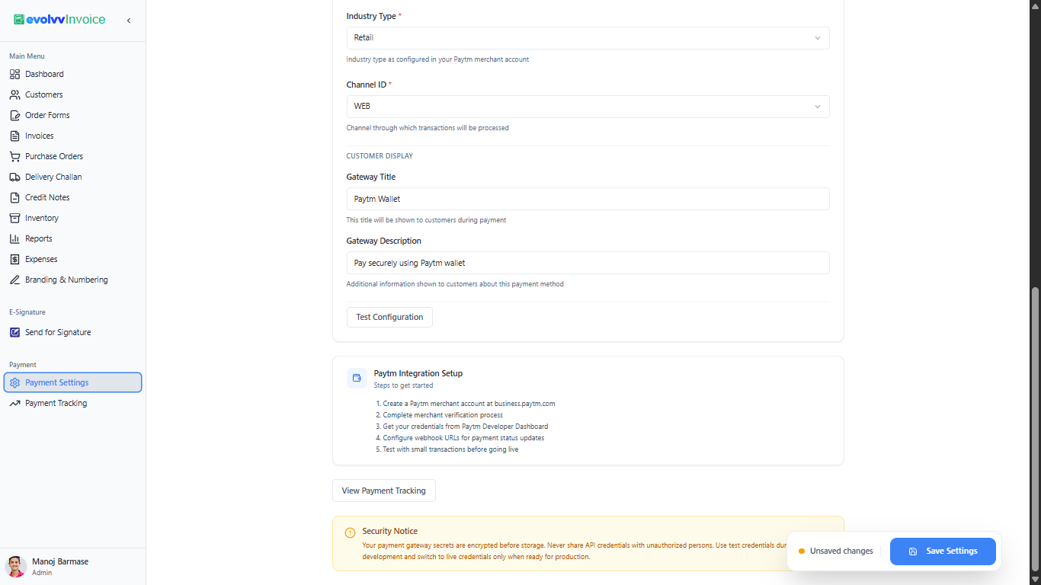Viewport: 1041px width, 585px height.
Task: Click the View Payment Tracking button
Action: pos(384,491)
